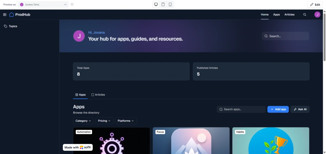Image resolution: width=326 pixels, height=154 pixels.
Task: Click the info icon beside user selector
Action: (72, 4)
